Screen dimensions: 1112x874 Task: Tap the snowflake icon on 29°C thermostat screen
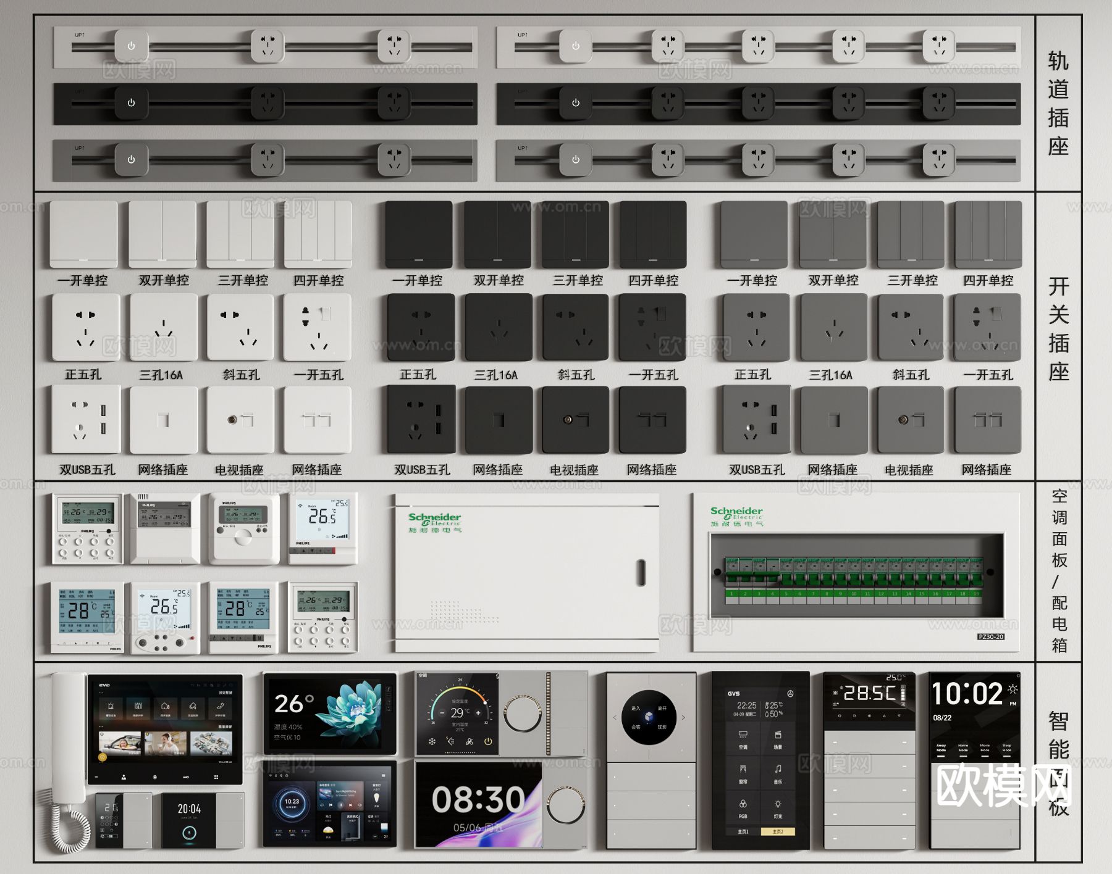[x=432, y=741]
